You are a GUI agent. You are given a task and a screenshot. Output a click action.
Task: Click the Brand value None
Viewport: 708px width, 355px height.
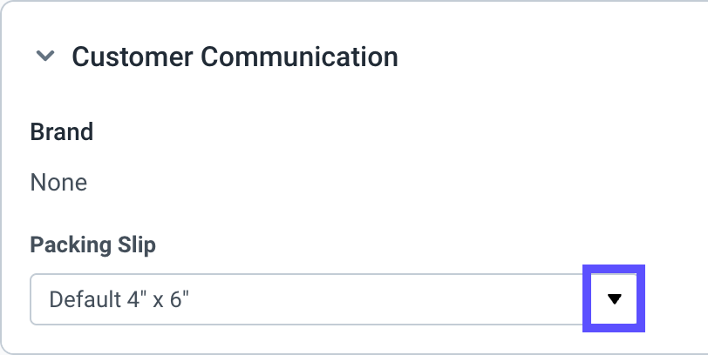(x=58, y=183)
